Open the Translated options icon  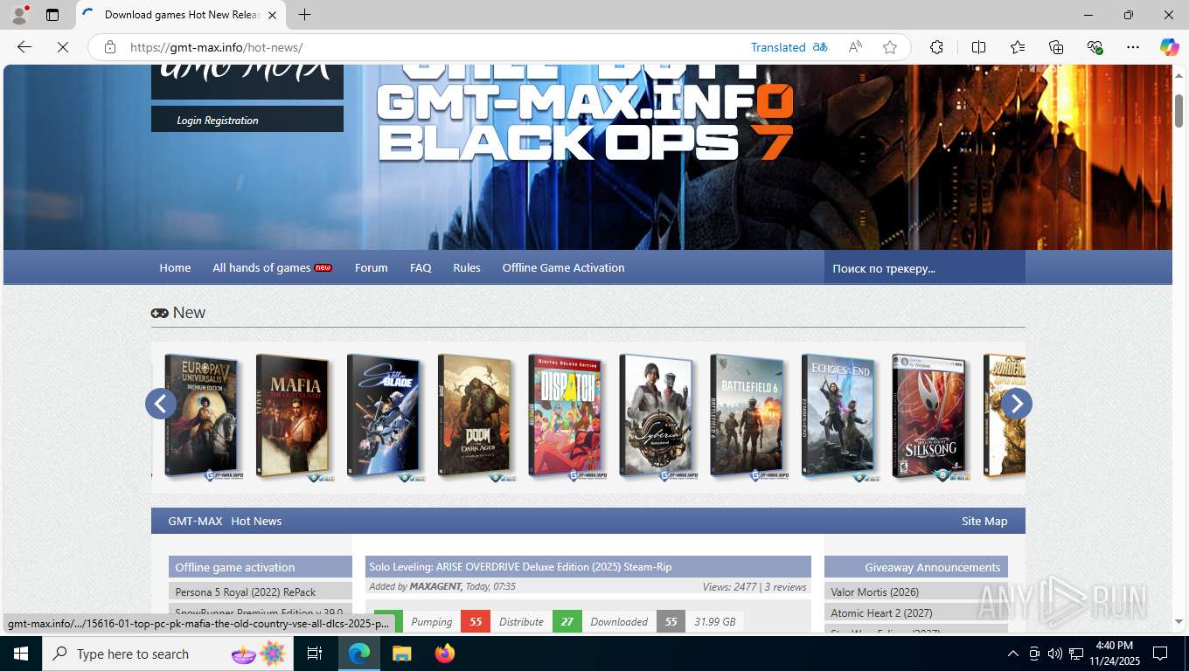[x=820, y=47]
